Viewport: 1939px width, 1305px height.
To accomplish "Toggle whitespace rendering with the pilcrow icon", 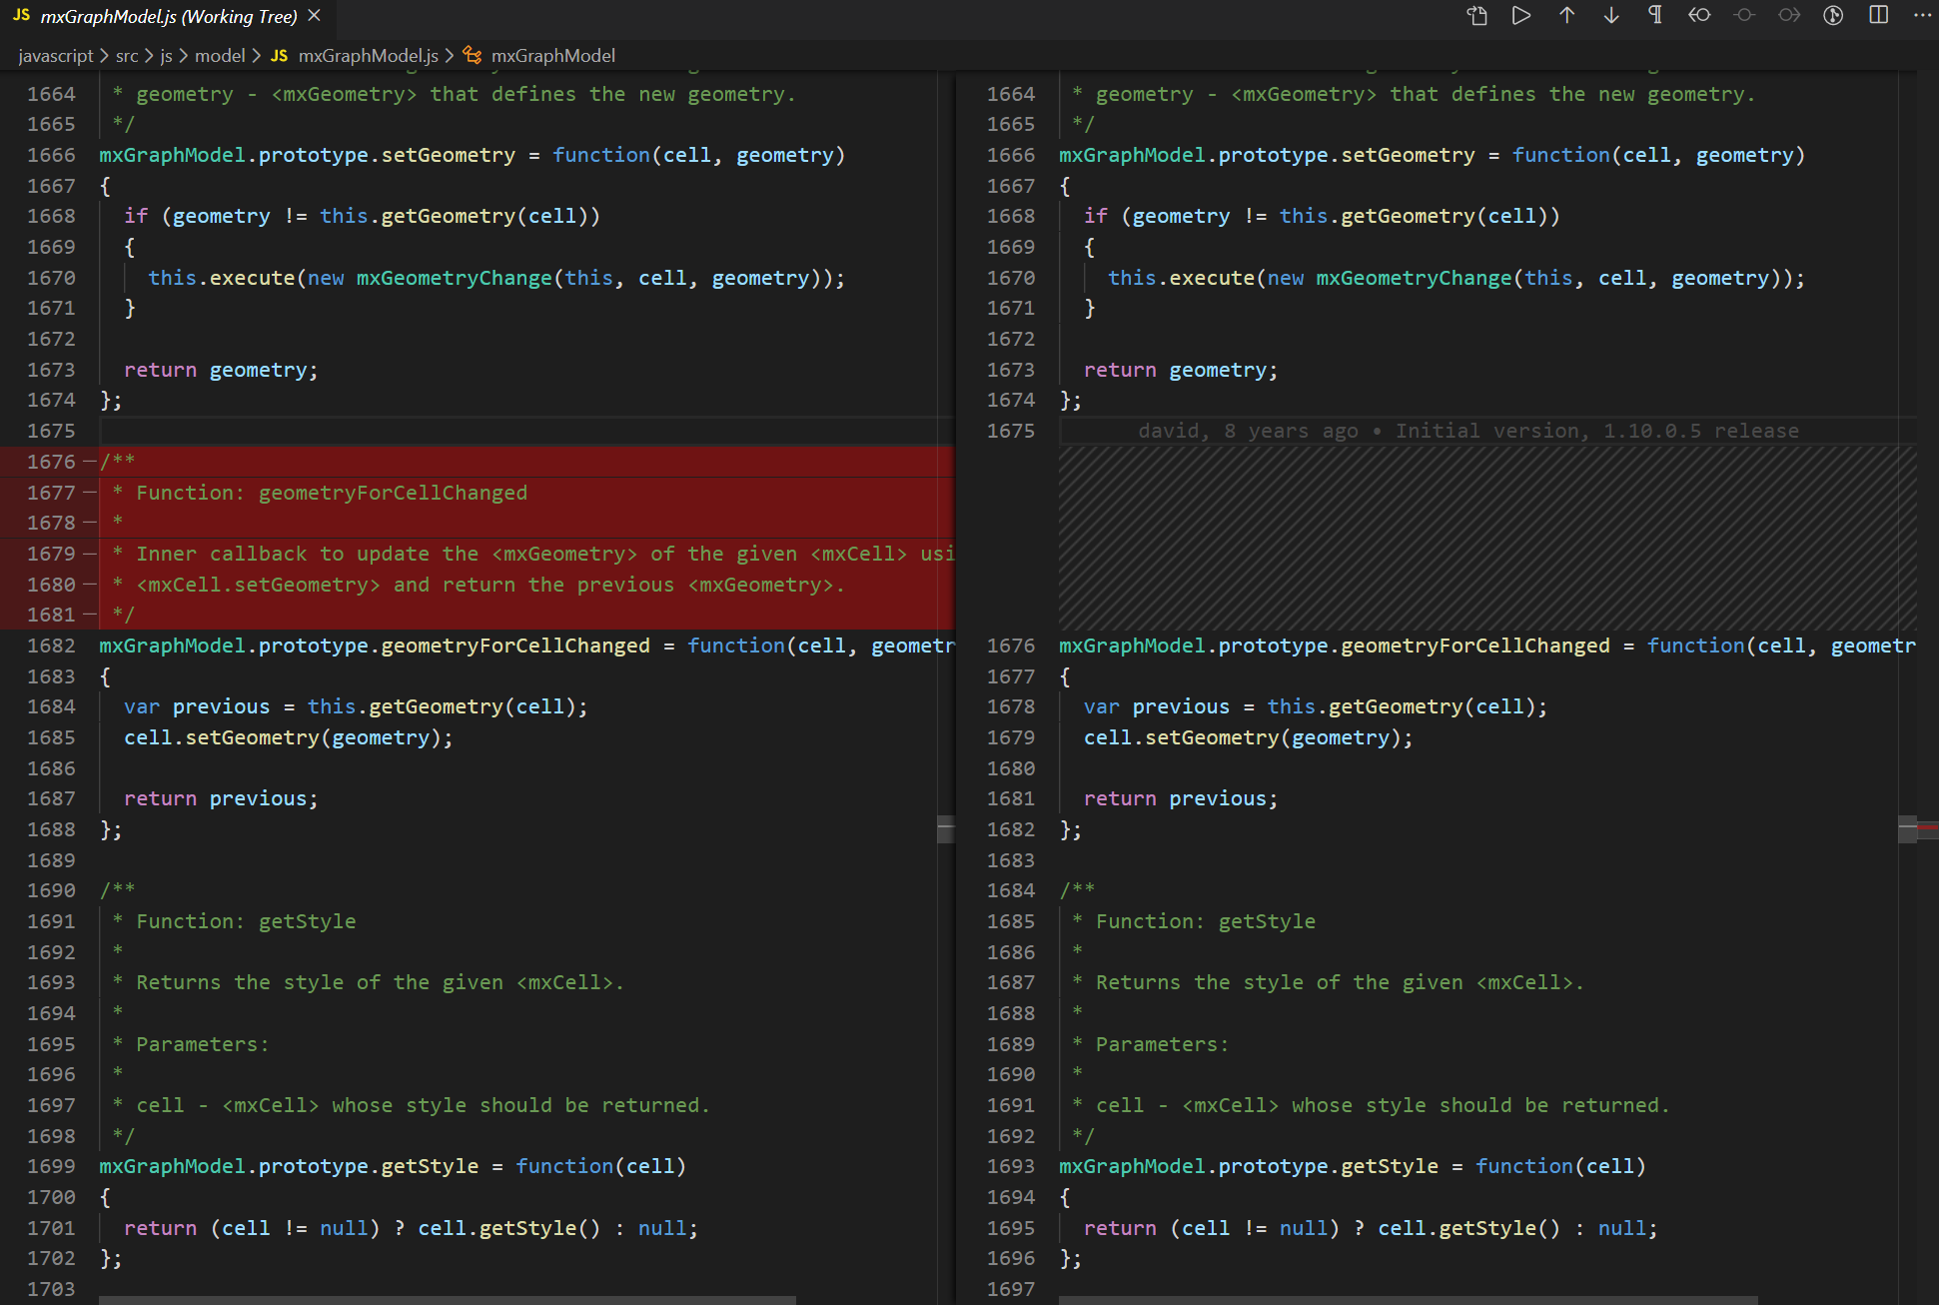I will pos(1654,15).
